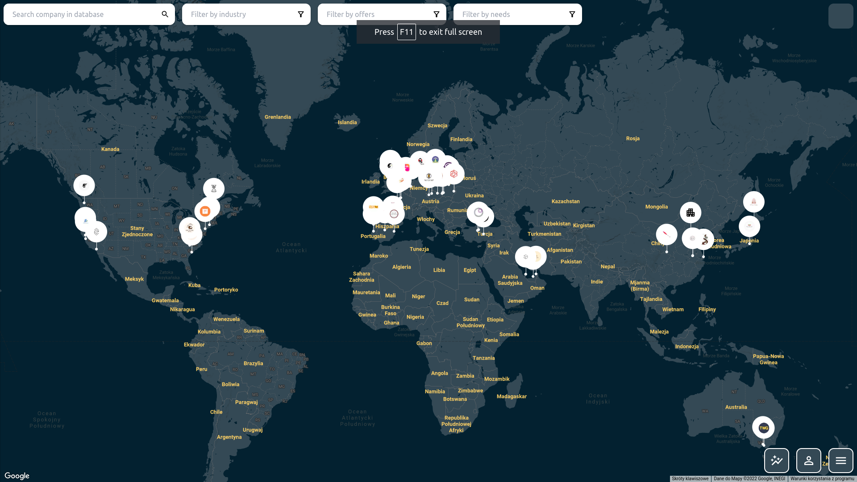Click the company marker near Vancouver
The width and height of the screenshot is (857, 482).
point(84,185)
